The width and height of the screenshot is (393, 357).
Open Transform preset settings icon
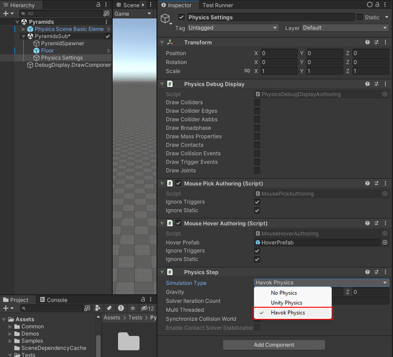coord(376,43)
